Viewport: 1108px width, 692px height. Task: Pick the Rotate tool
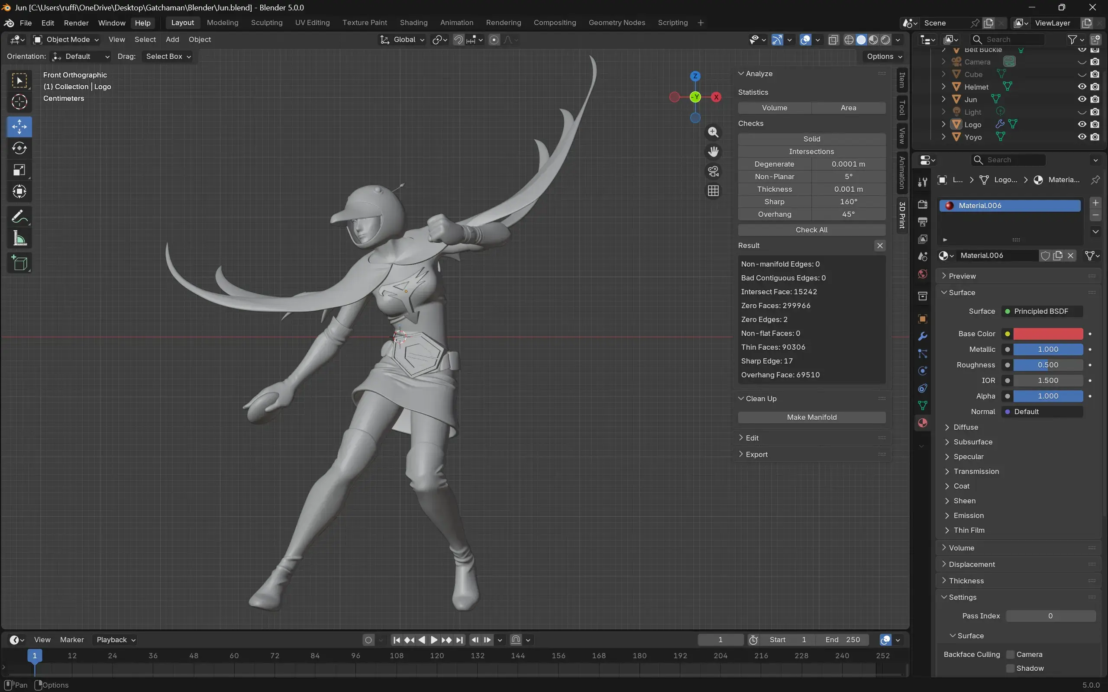point(19,148)
